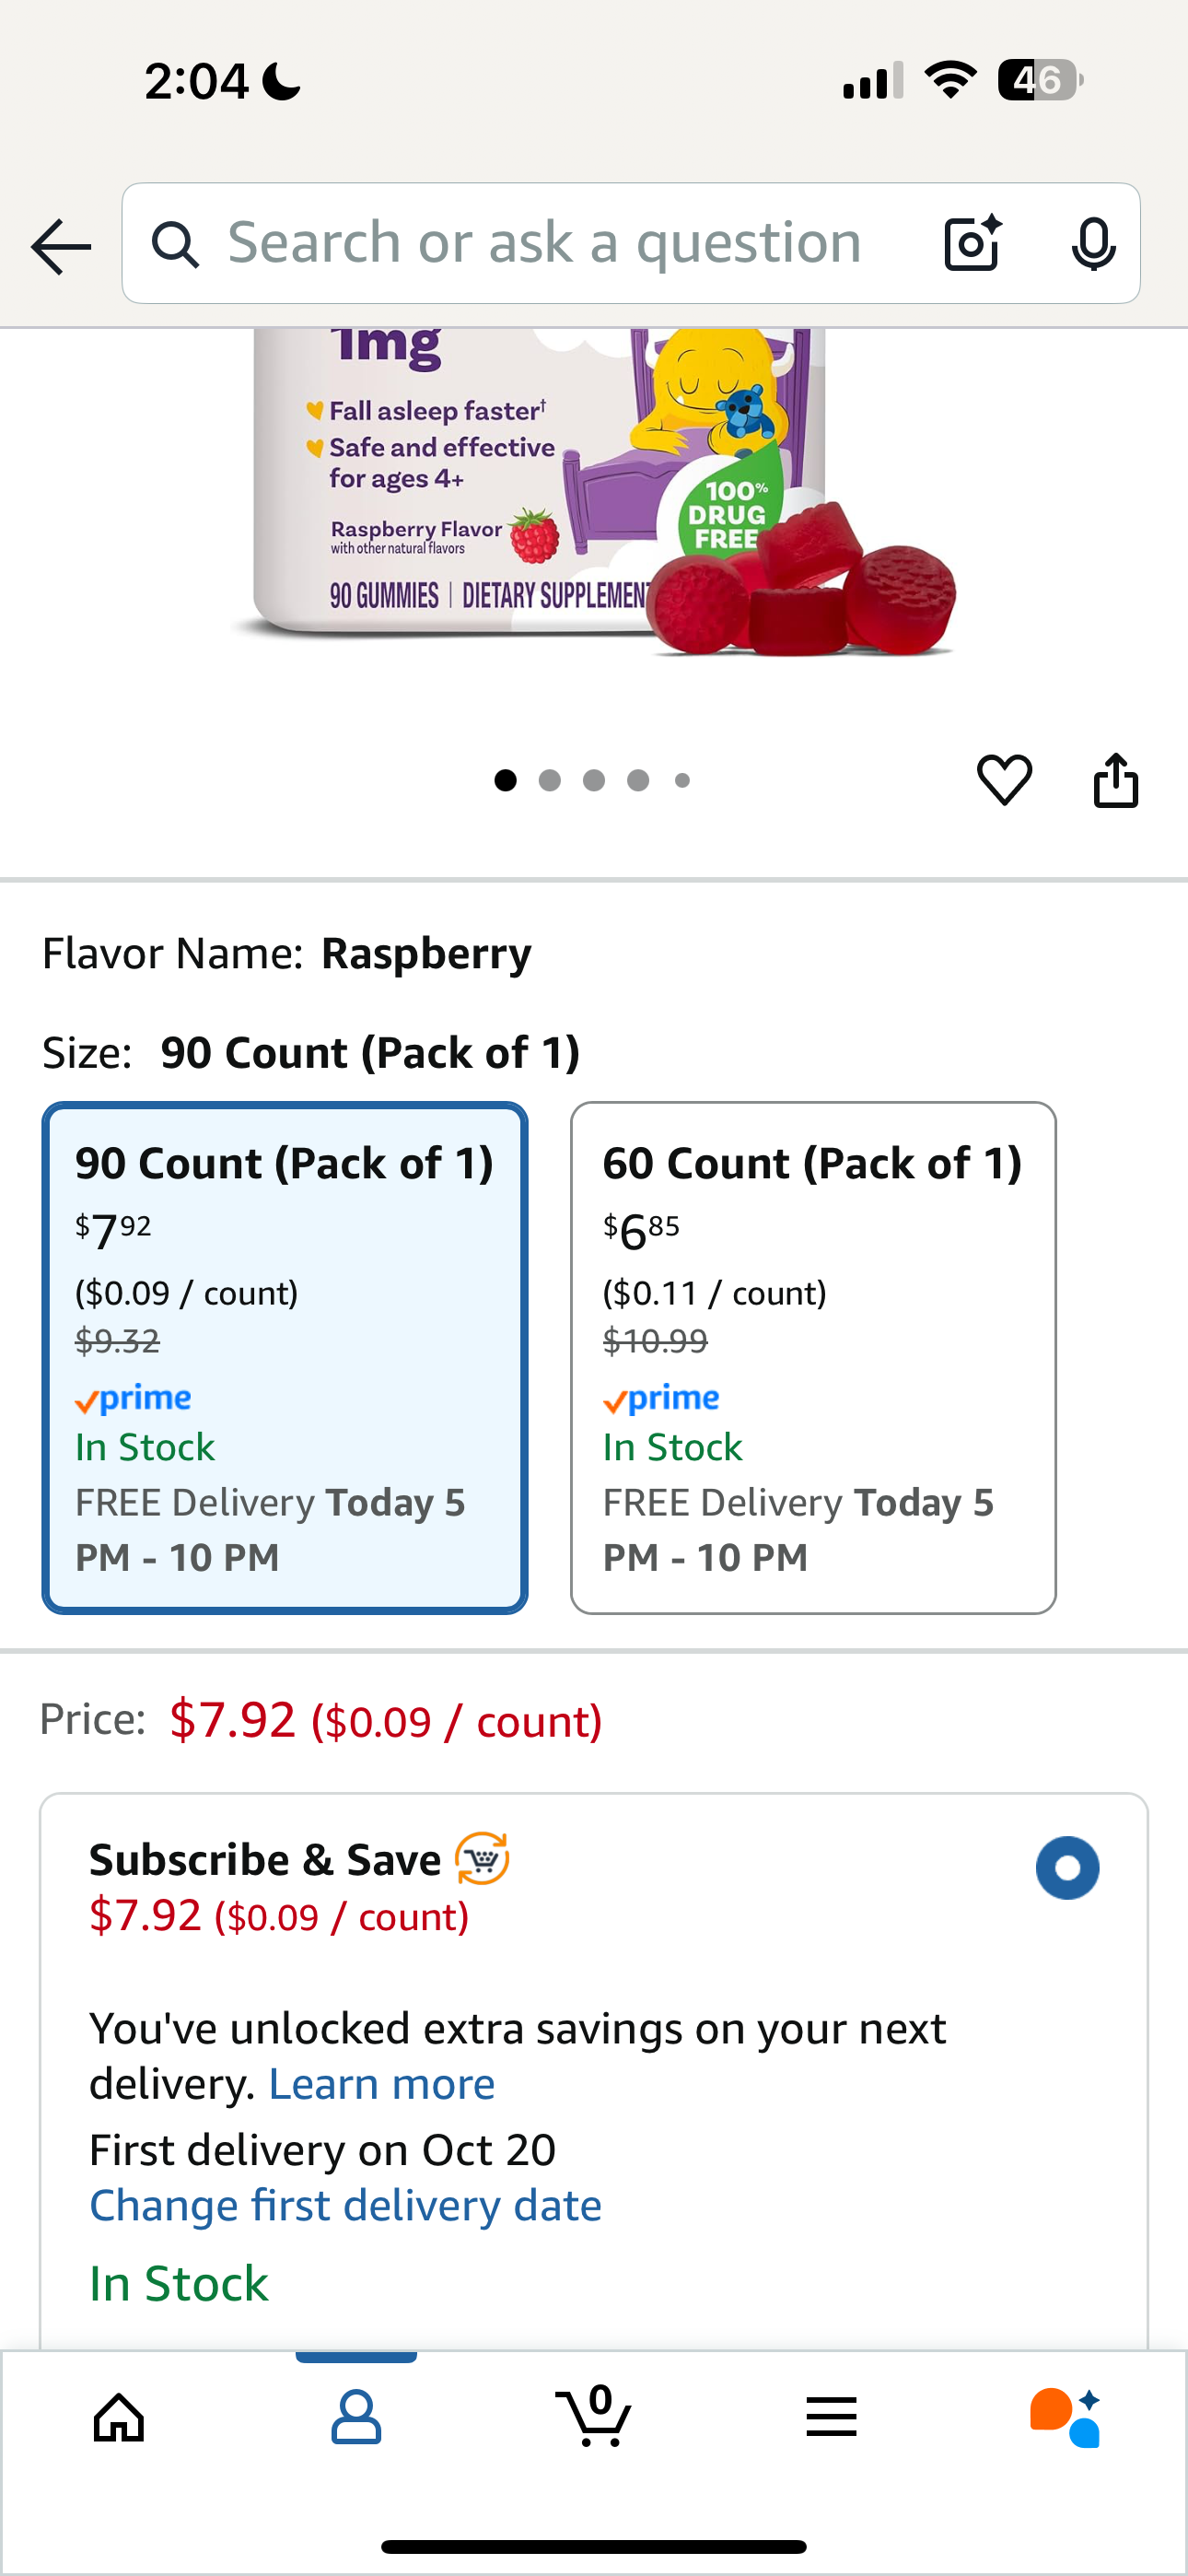Tap the product gummies image
1188x2576 pixels.
coord(594,490)
